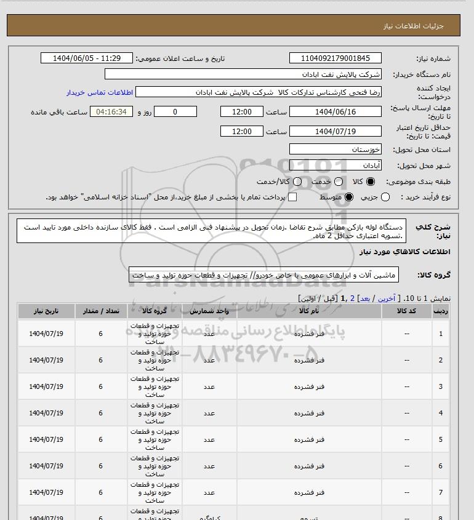Tick the اسناد خزانه اسلامی payment checkbox

(292, 198)
